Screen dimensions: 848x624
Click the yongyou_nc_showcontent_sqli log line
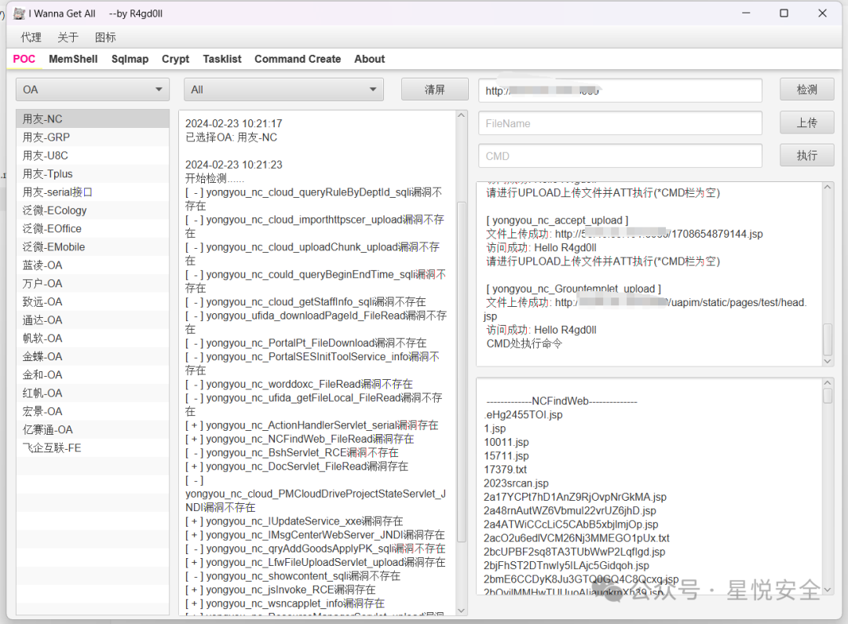(293, 576)
